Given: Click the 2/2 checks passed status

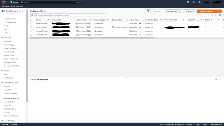Looking at the screenshot, I should coord(120,27).
